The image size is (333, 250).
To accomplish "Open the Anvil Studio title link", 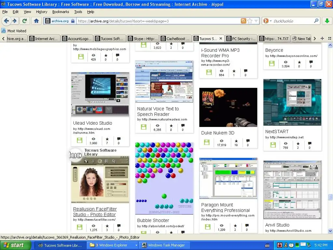I will tap(277, 225).
